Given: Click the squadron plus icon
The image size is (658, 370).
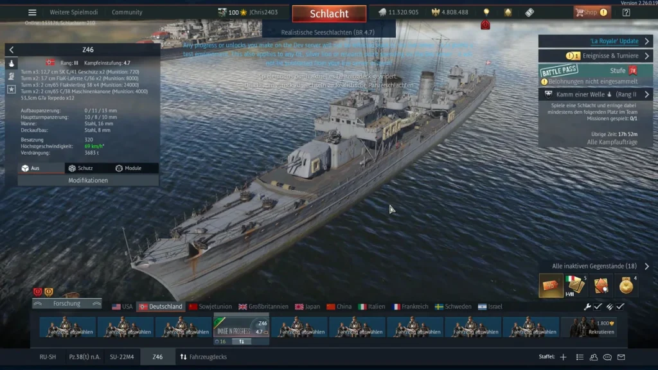Looking at the screenshot, I should (563, 357).
